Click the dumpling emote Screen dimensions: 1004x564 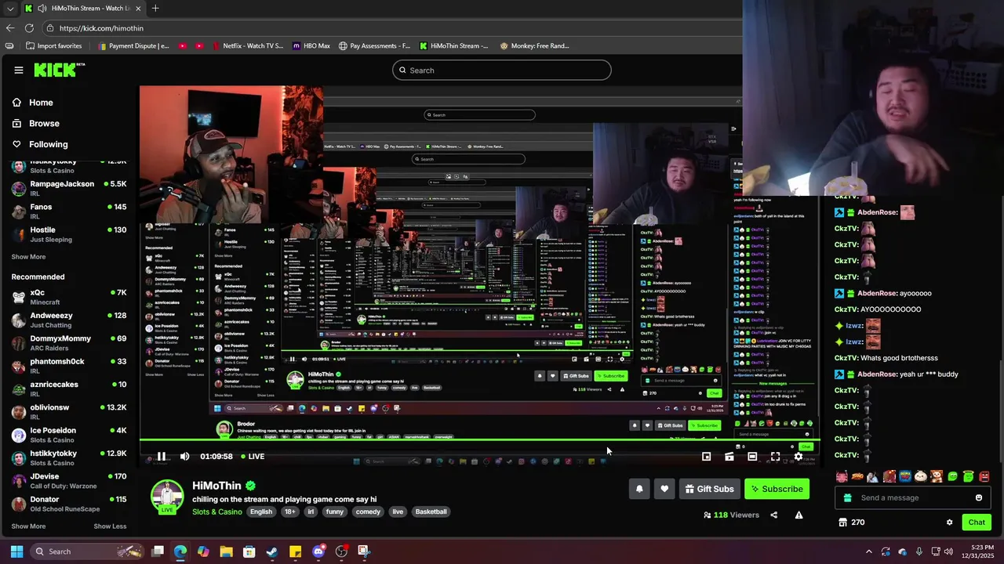click(x=921, y=476)
